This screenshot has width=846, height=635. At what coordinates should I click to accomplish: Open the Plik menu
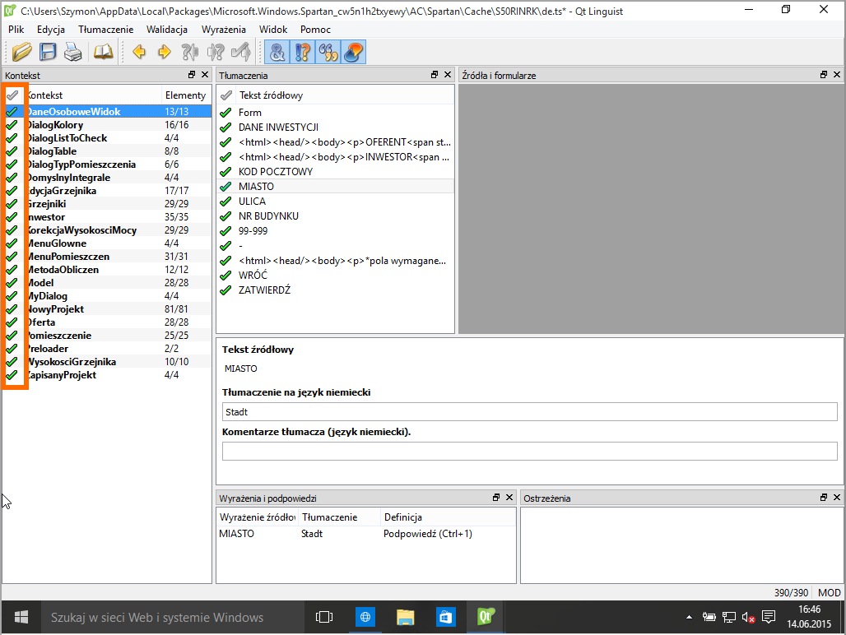click(16, 30)
